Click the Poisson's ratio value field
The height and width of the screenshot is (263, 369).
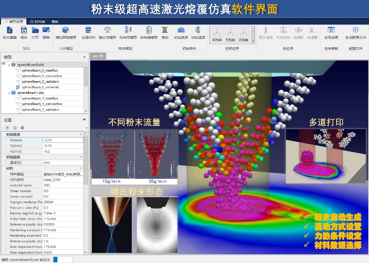tap(63, 208)
